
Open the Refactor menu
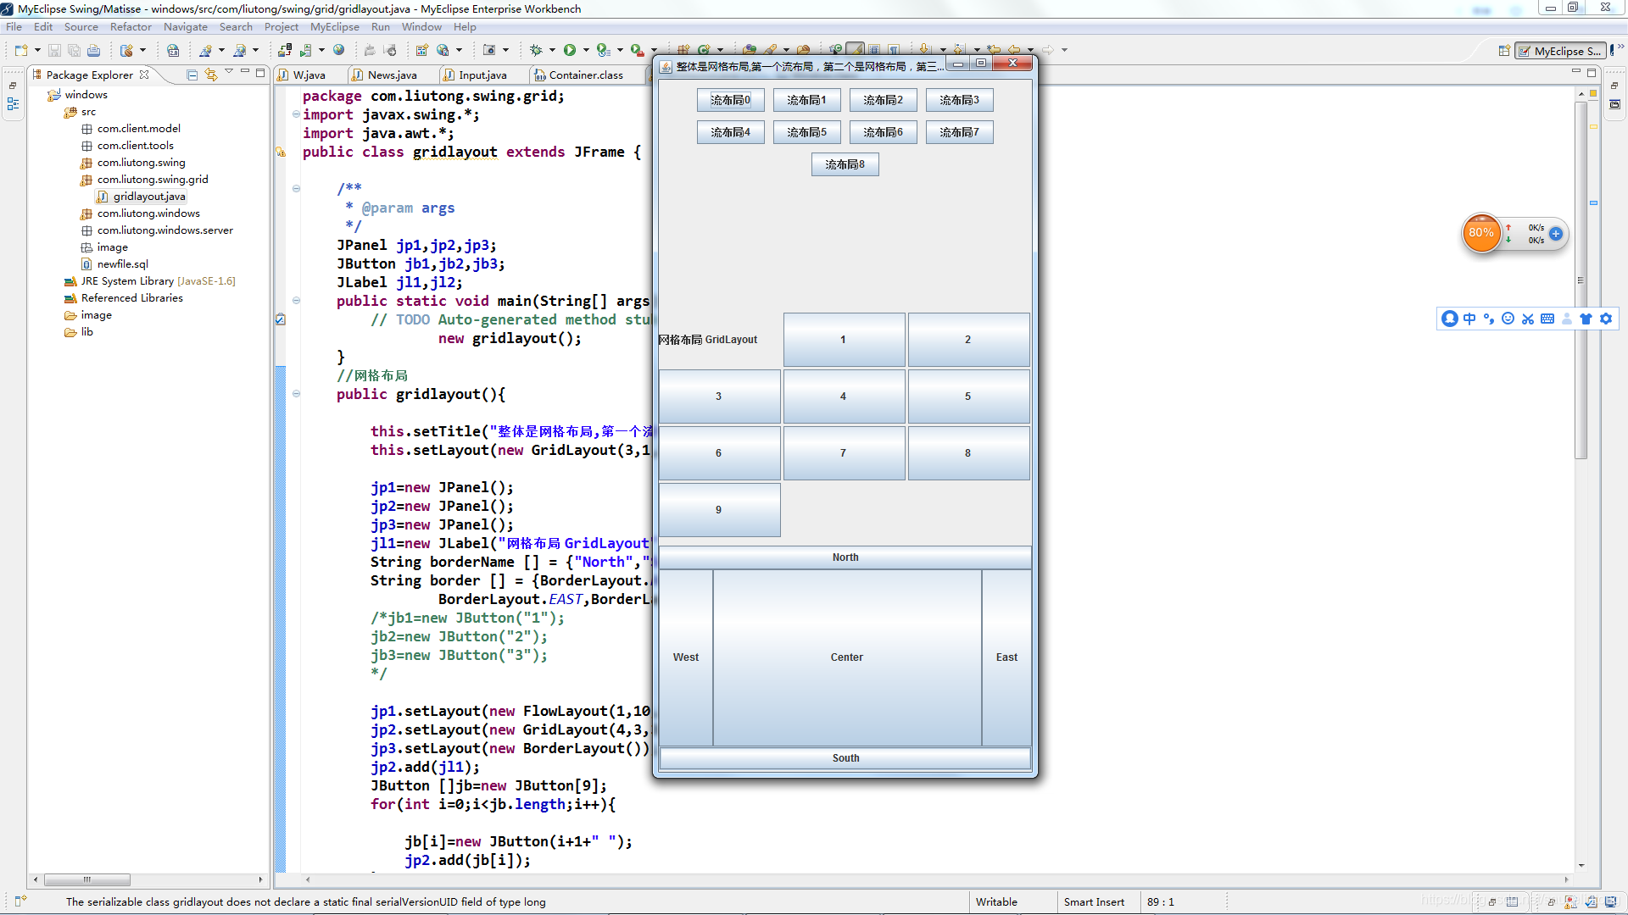tap(131, 27)
